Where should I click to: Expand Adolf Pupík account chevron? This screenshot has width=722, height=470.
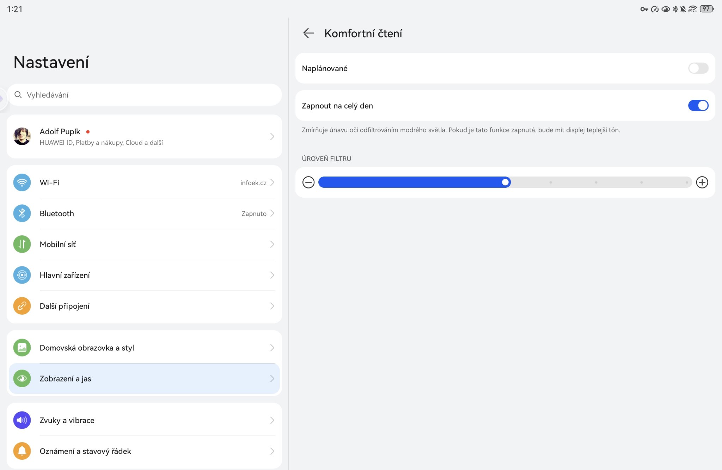272,136
